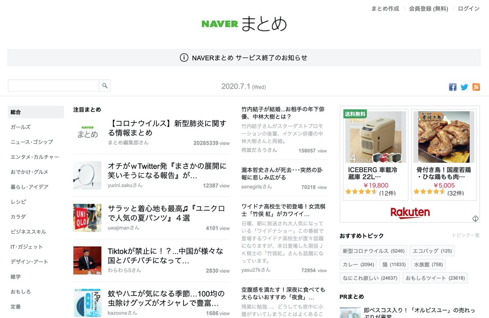
Task: Click the search magnifier icon button
Action: pyautogui.click(x=105, y=85)
